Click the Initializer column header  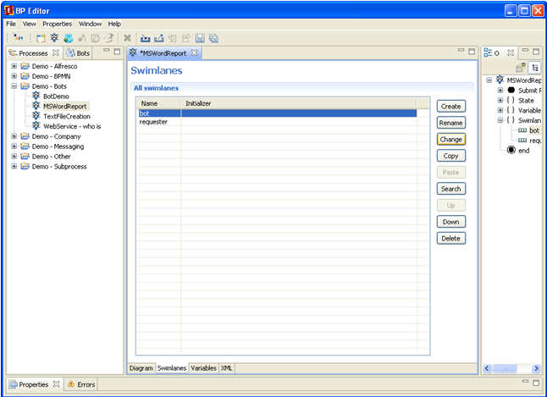tap(298, 103)
